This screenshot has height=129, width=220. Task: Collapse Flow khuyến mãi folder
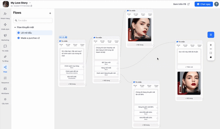(x=15, y=28)
